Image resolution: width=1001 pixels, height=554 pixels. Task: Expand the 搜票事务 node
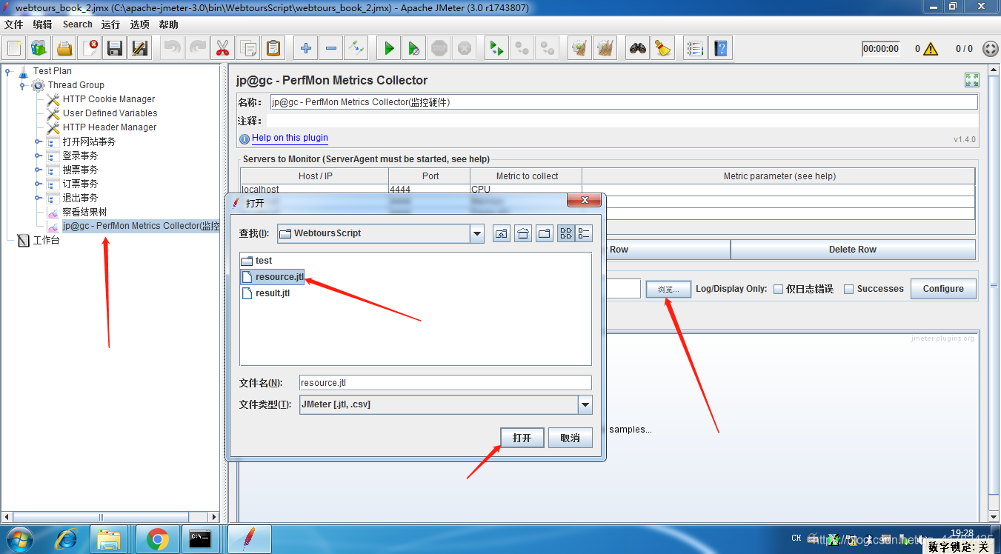(38, 170)
